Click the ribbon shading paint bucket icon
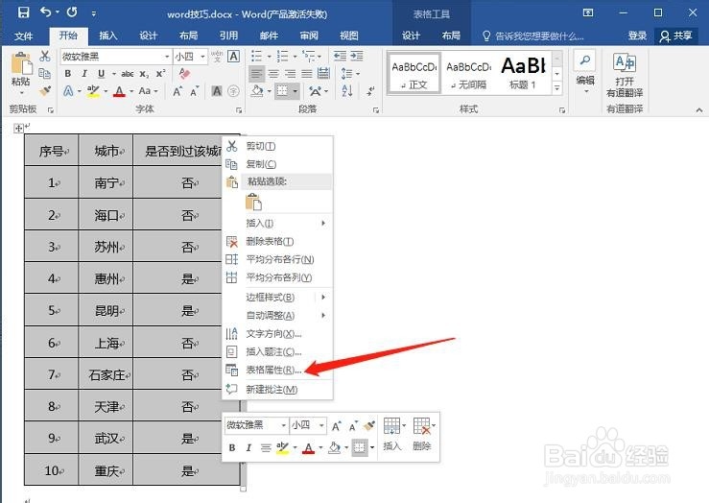 [257, 91]
